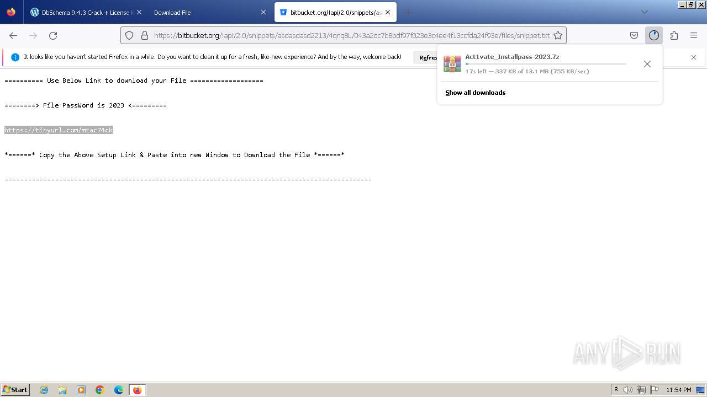Open the tracking protection shield icon
The image size is (707, 397).
(129, 35)
